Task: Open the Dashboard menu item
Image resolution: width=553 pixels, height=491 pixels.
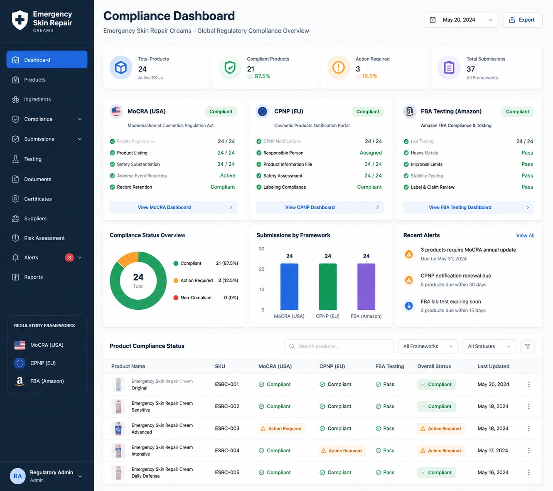Action: (x=47, y=59)
